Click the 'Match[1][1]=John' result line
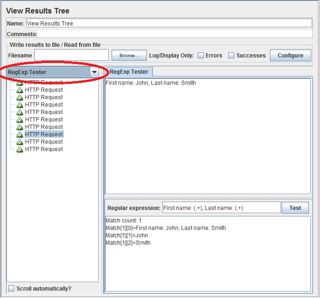 pos(127,235)
